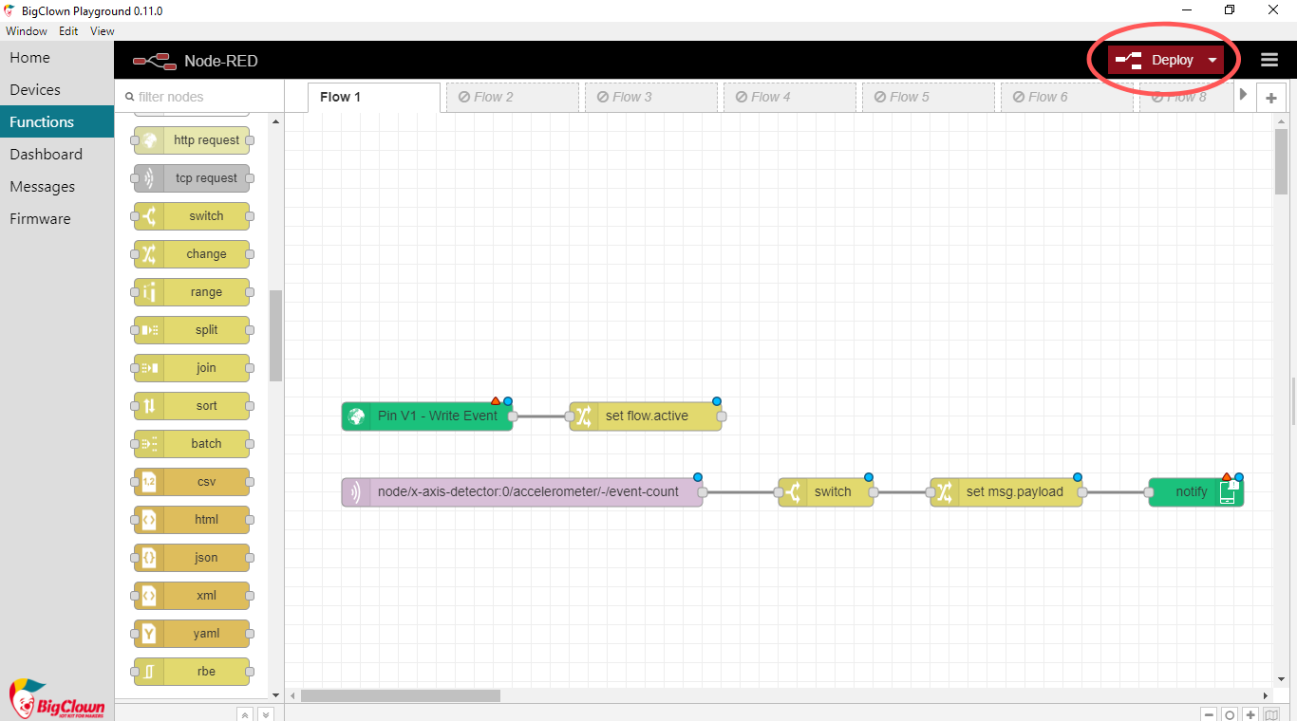Click palette scrollbar up arrow
This screenshot has width=1297, height=721.
[276, 121]
